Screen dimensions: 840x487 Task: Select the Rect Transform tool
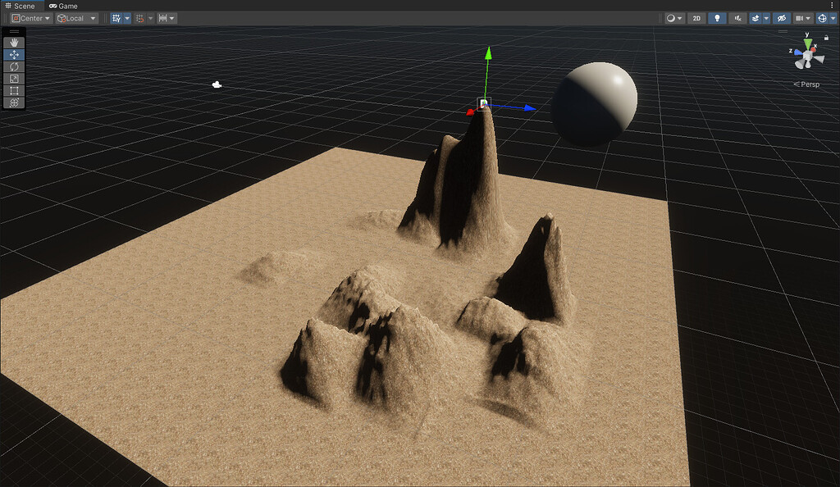click(x=13, y=91)
